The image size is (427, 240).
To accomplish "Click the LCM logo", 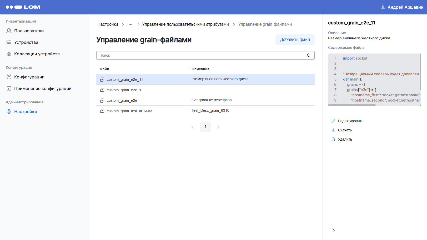I will tap(23, 7).
